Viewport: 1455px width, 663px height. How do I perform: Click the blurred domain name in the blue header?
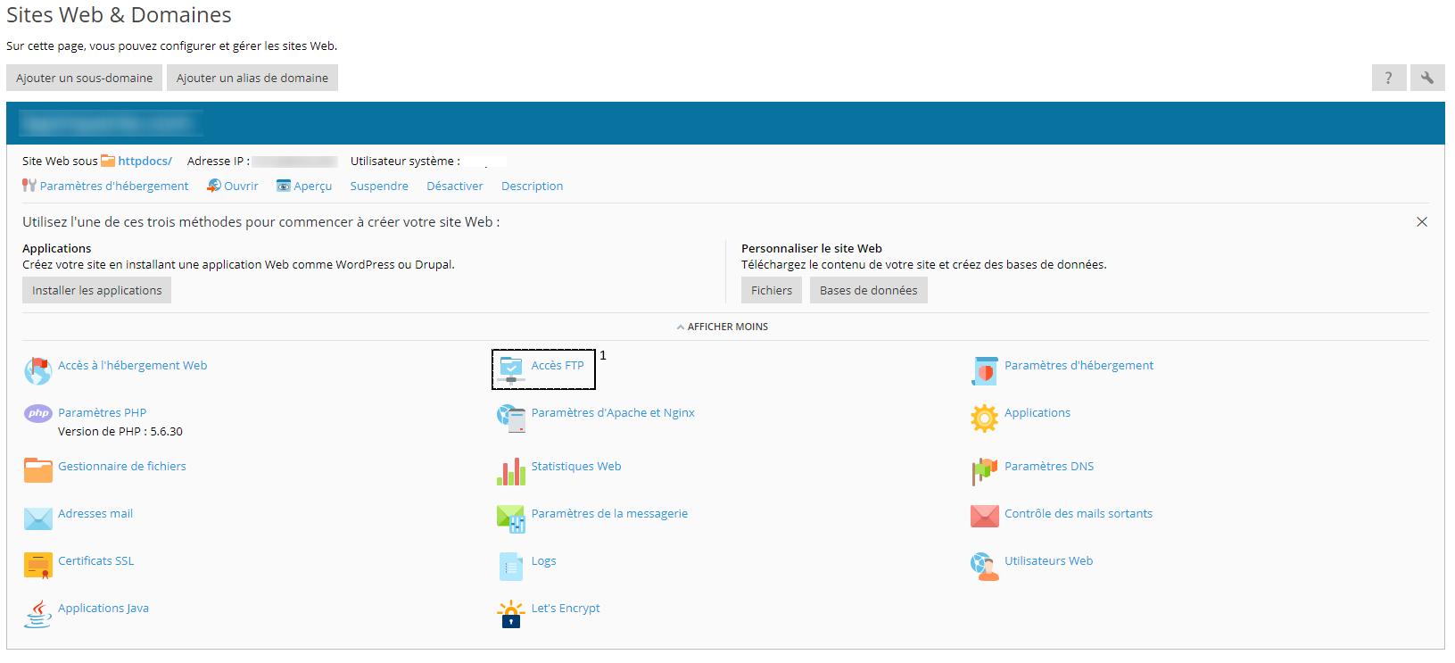[109, 123]
